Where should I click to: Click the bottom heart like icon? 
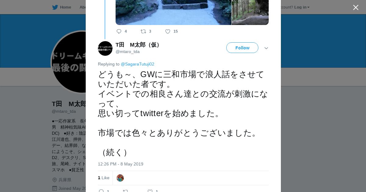click(150, 191)
